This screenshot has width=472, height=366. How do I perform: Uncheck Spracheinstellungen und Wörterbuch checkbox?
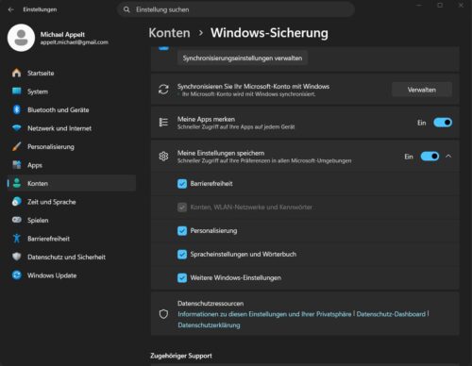[x=182, y=254]
